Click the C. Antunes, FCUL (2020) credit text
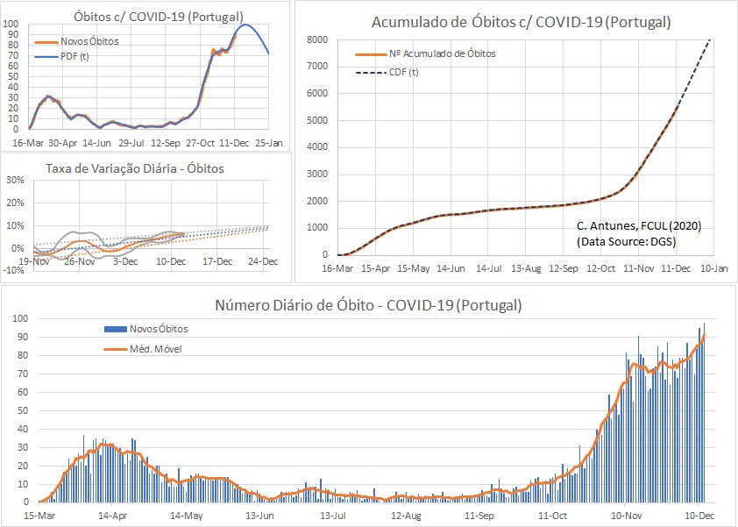This screenshot has height=527, width=738. click(639, 225)
